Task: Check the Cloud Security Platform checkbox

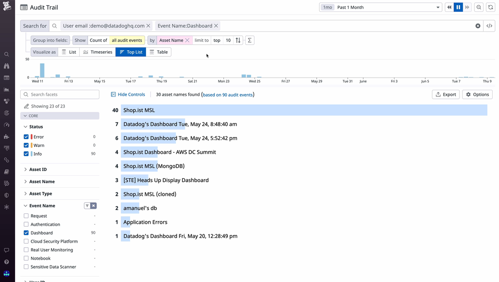Action: 26,242
